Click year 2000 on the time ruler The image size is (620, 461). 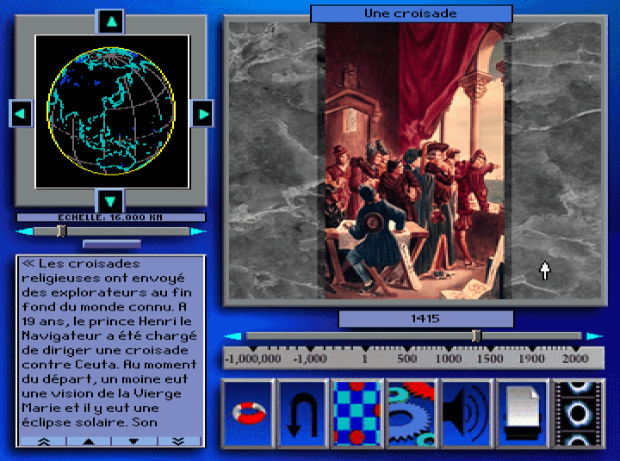576,359
